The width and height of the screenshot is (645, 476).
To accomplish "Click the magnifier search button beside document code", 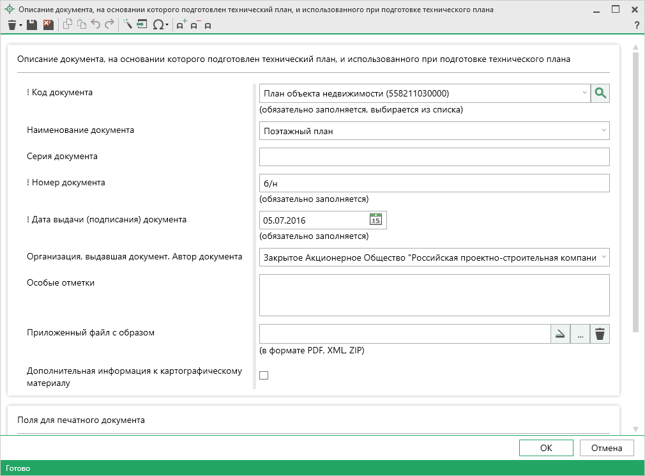I will (x=600, y=93).
